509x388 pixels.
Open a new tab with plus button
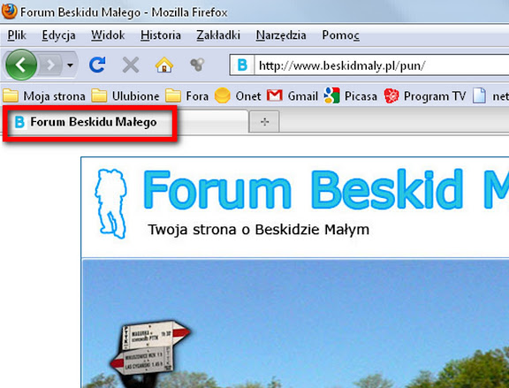coord(264,122)
